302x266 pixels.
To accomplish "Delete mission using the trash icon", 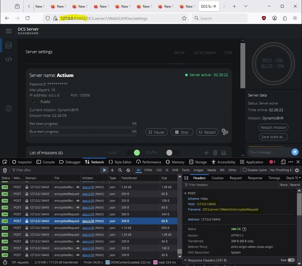I will [x=215, y=153].
